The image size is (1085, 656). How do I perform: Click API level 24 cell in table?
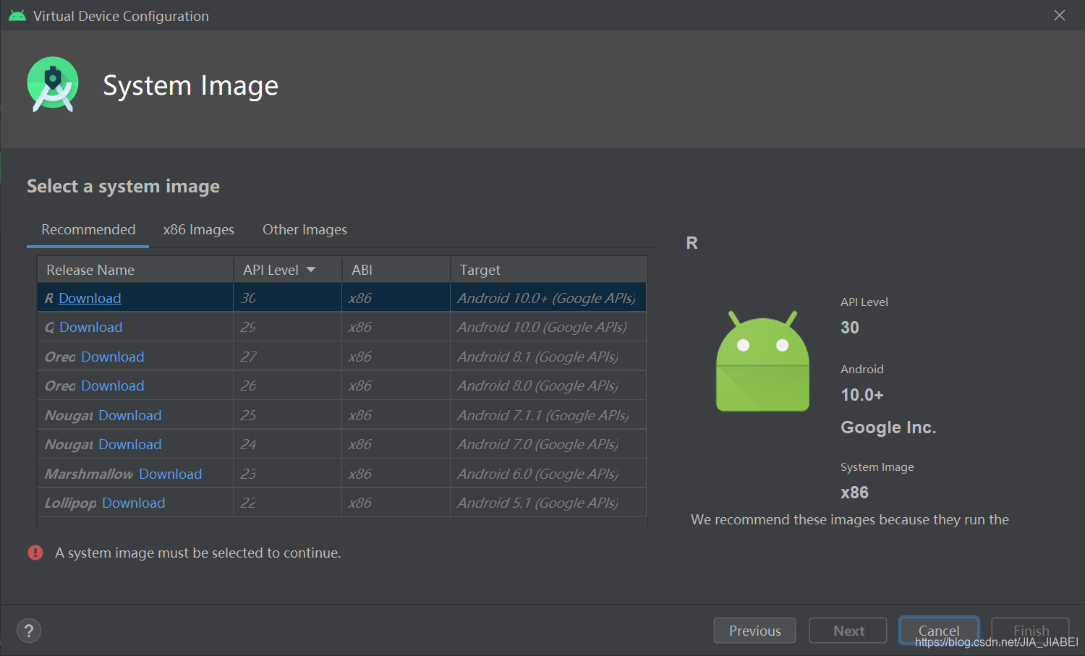pyautogui.click(x=287, y=444)
